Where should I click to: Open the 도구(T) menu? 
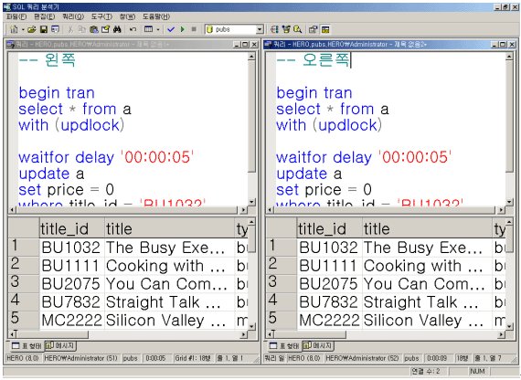(x=101, y=16)
